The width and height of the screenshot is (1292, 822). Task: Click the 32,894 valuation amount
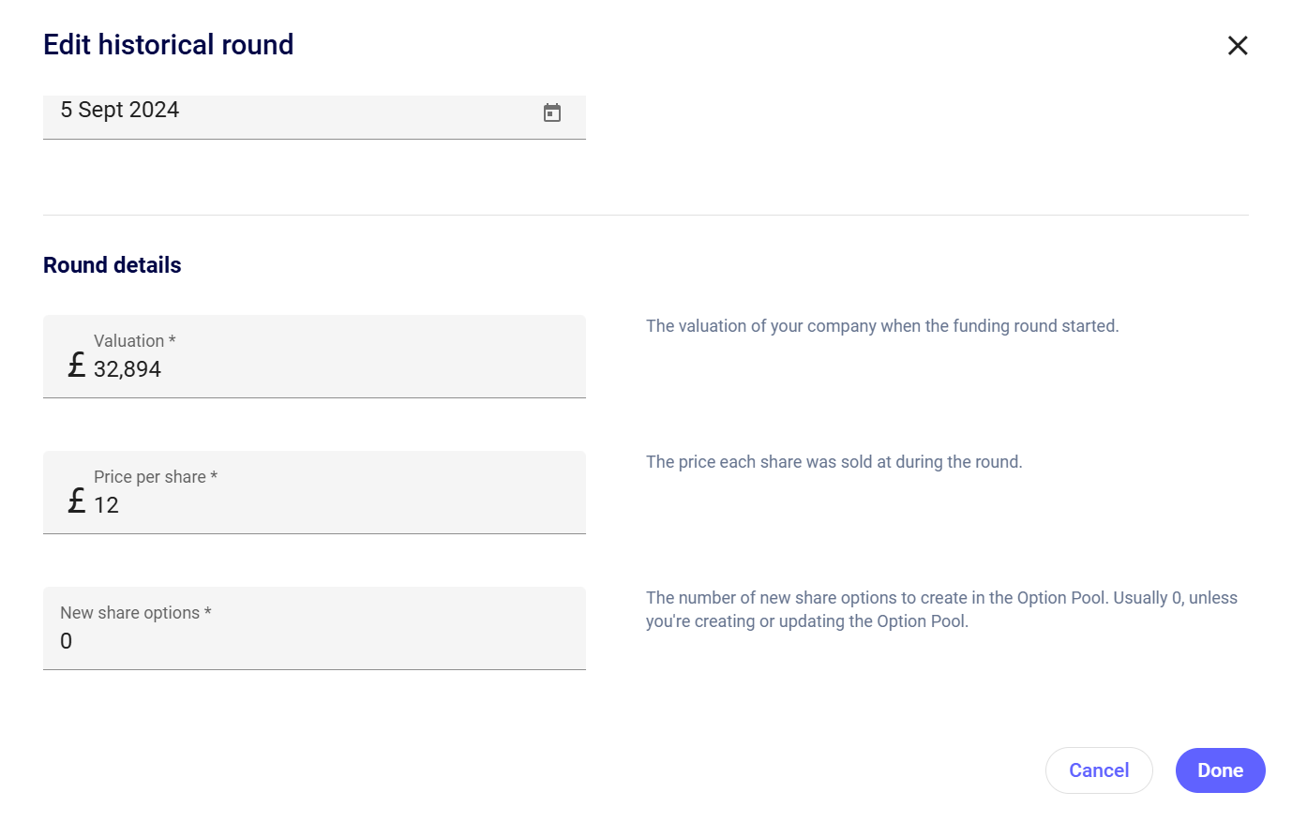tap(128, 369)
